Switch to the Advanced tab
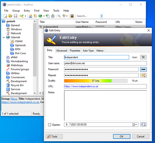This screenshot has width=155, height=143. (x=62, y=51)
